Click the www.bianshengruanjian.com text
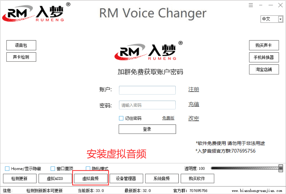The width and height of the screenshot is (286, 194). [257, 191]
